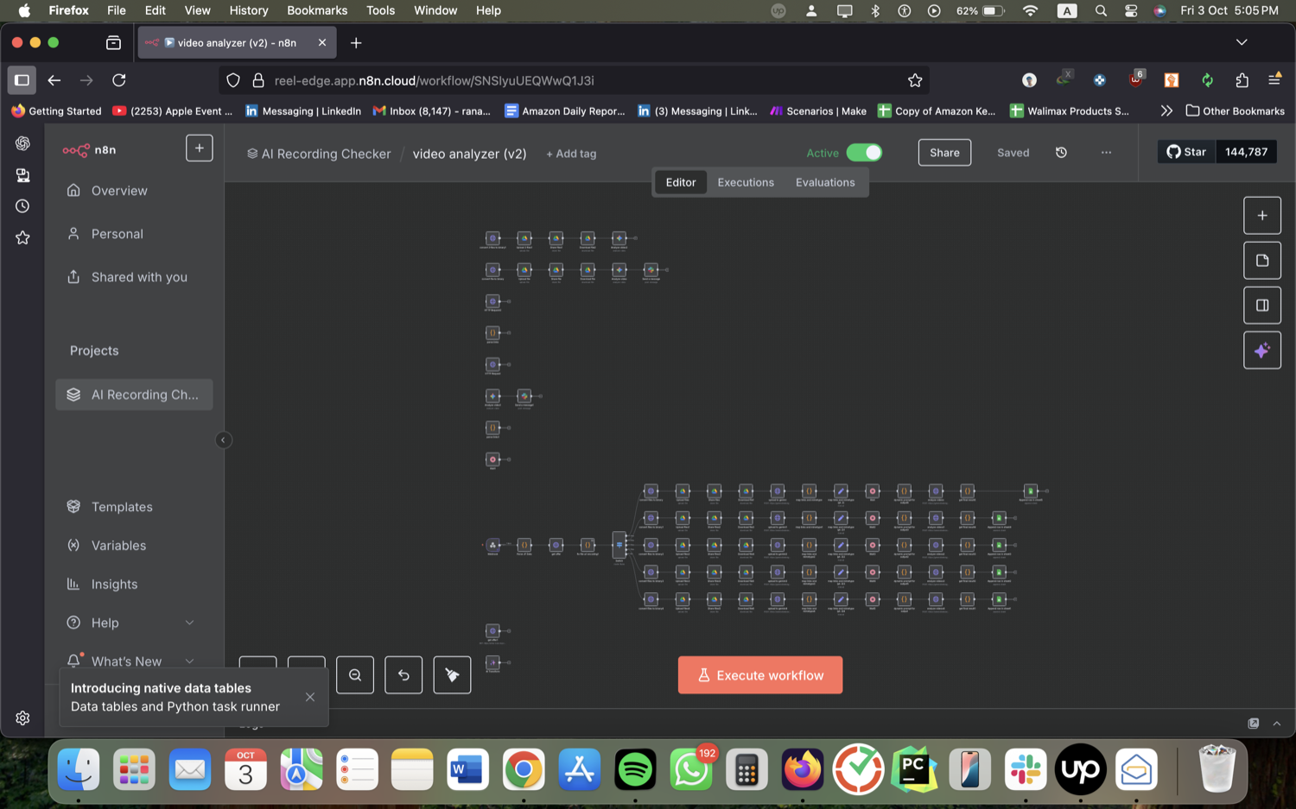This screenshot has width=1296, height=809.
Task: Click the Share button
Action: coord(944,153)
